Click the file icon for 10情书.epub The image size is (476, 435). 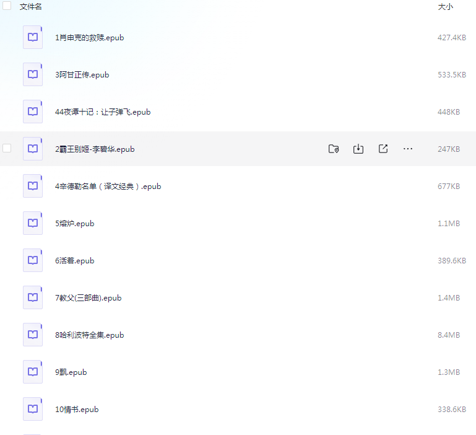click(33, 409)
